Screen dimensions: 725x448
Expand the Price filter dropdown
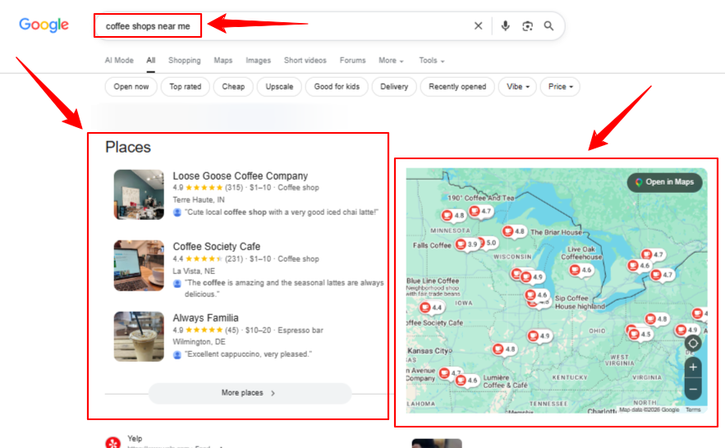tap(560, 87)
